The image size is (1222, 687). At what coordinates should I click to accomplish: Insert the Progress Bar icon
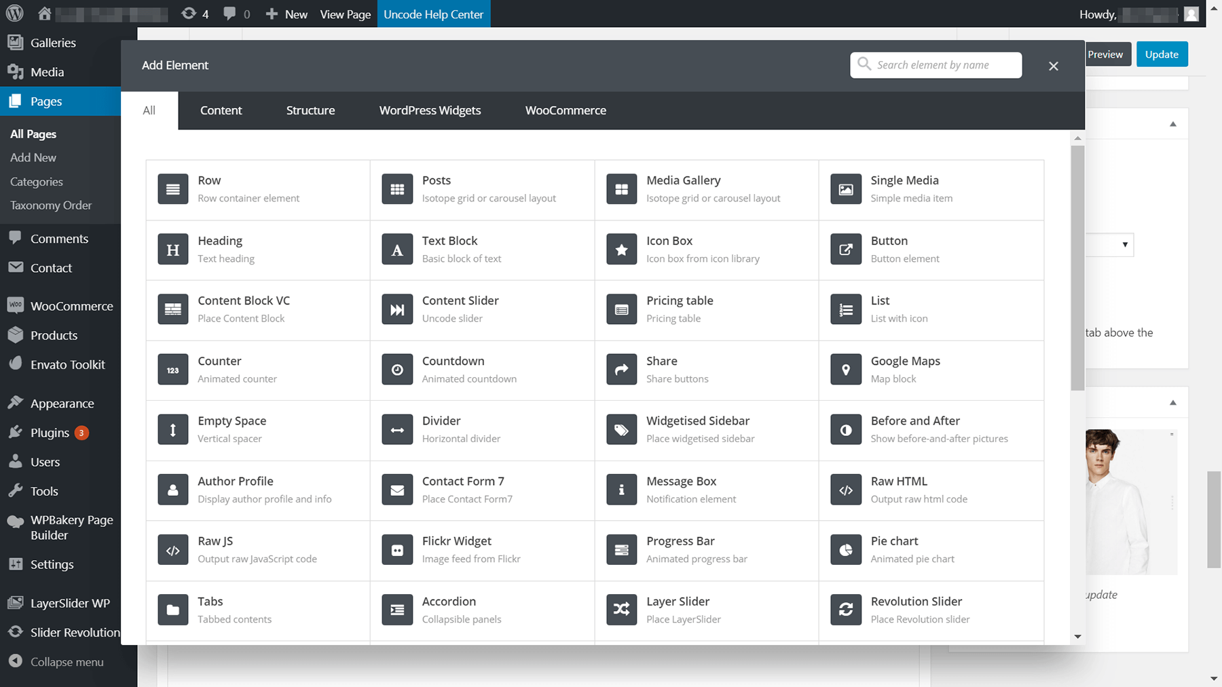pos(621,550)
